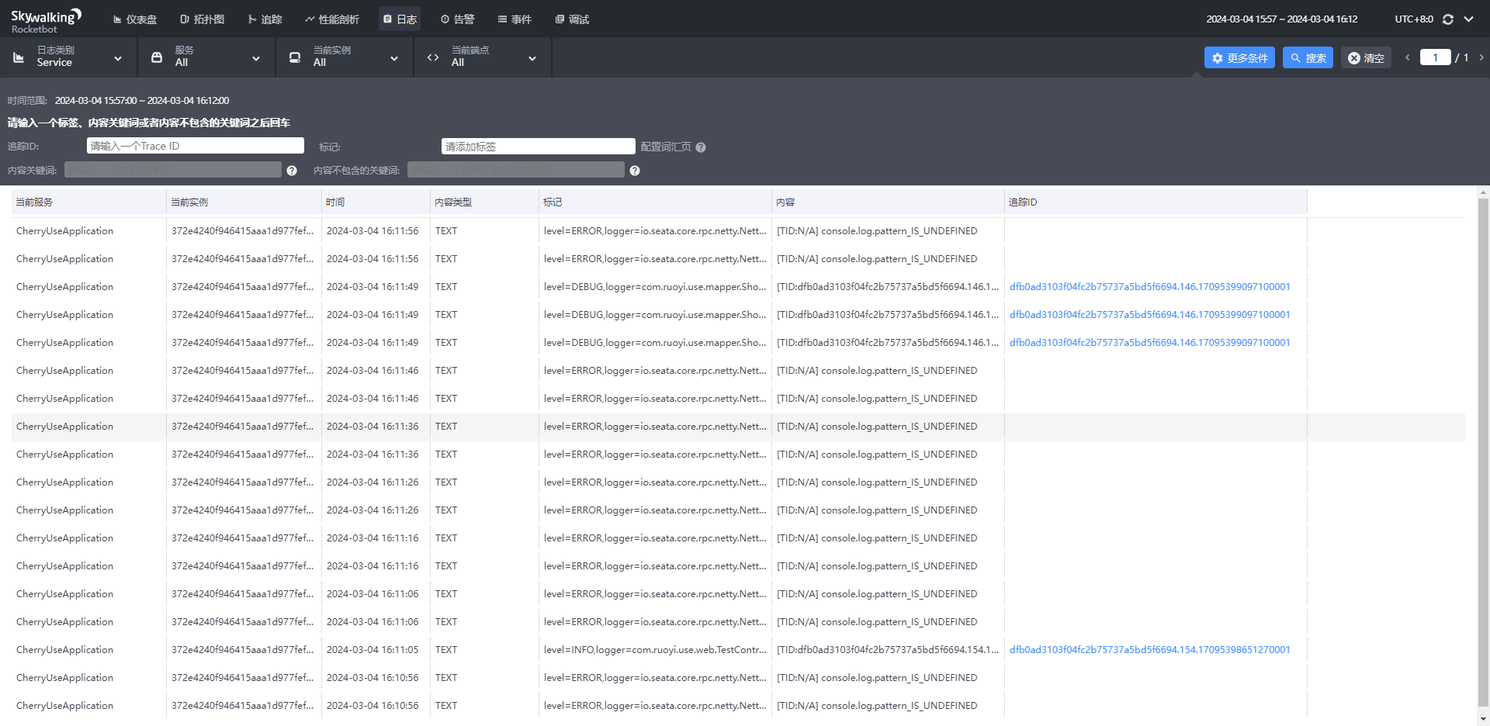Click first level=DEBUG mapper tag cell
The height and width of the screenshot is (726, 1490).
655,287
